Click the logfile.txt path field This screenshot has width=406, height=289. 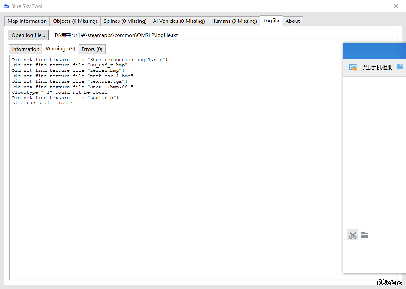pos(225,35)
